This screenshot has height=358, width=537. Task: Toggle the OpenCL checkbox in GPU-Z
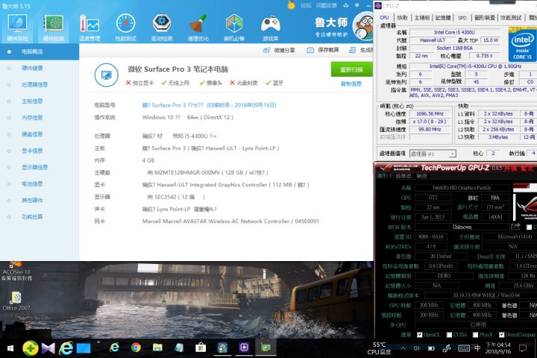[x=419, y=335]
